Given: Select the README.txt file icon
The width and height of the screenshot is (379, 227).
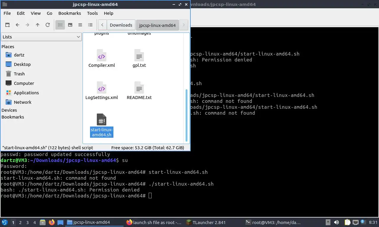Looking at the screenshot, I should (139, 88).
